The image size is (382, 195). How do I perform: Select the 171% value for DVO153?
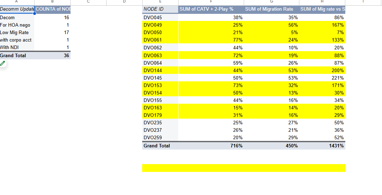pyautogui.click(x=322, y=86)
